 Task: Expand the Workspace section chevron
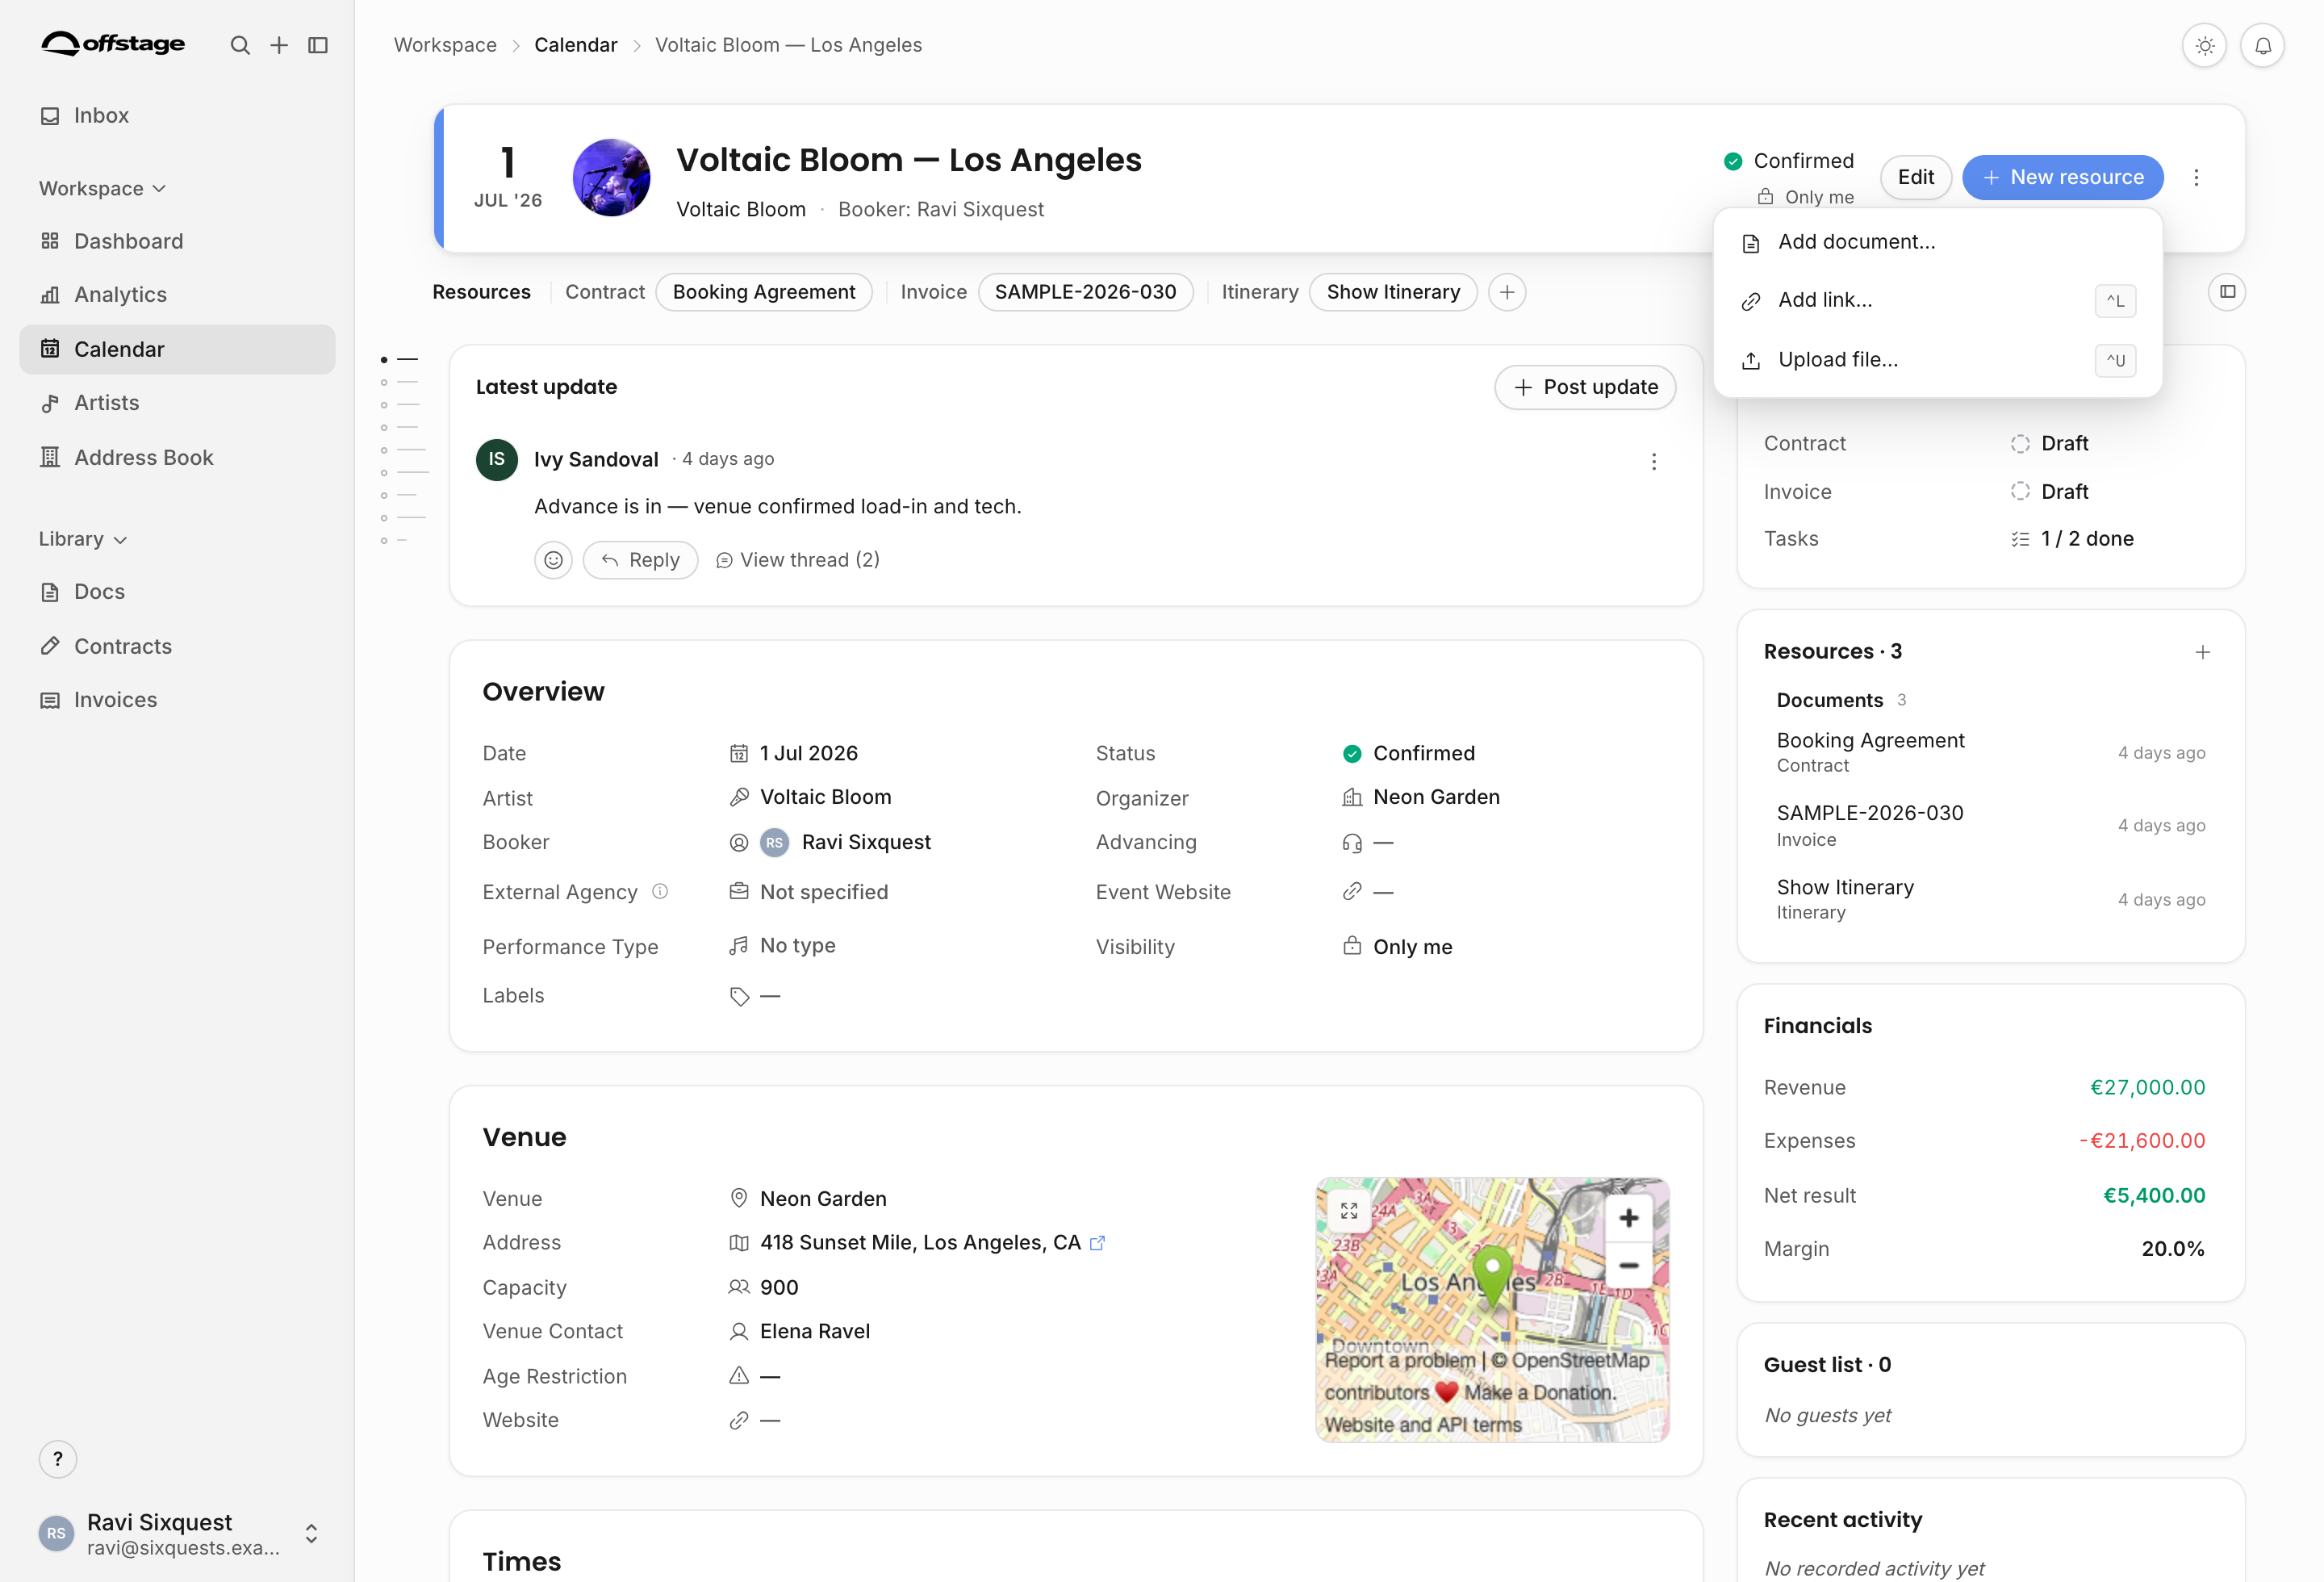[159, 188]
